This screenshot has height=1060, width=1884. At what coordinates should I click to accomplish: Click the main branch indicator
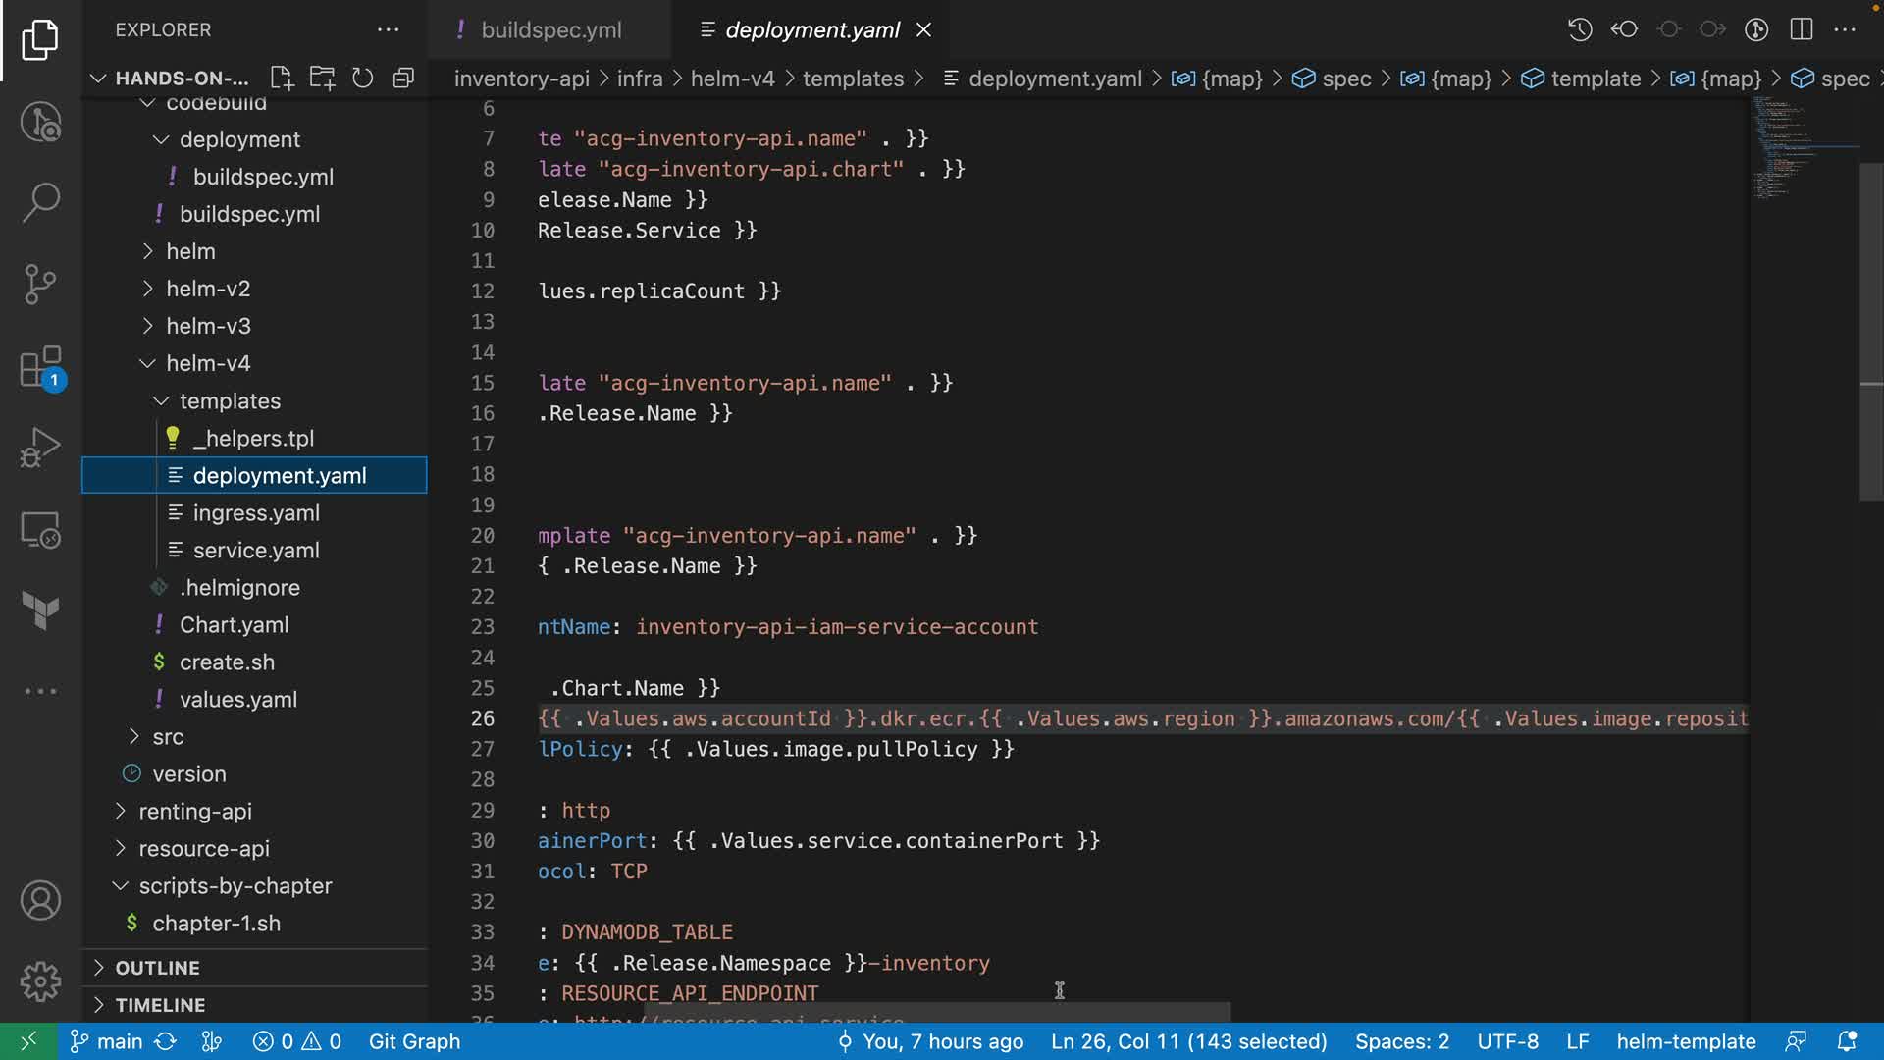(x=108, y=1041)
